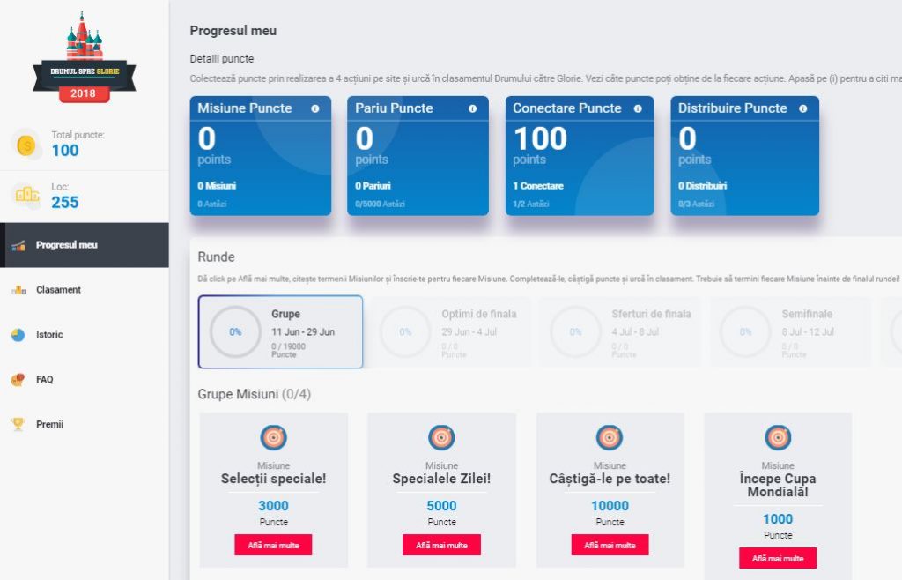The width and height of the screenshot is (902, 580).
Task: Click the pie chart icon next to Istoric
Action: pos(18,335)
